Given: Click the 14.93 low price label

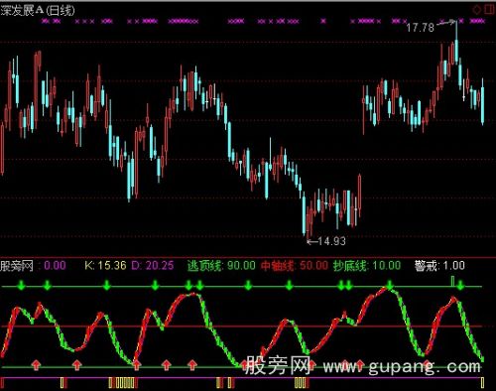Looking at the screenshot, I should tap(331, 241).
